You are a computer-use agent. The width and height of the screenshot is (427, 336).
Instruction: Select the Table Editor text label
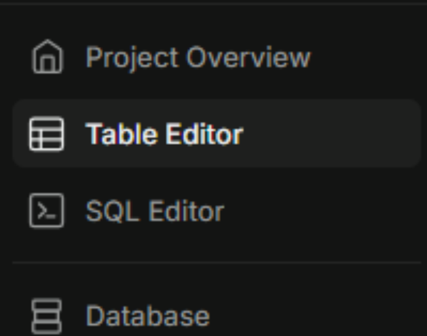(164, 134)
